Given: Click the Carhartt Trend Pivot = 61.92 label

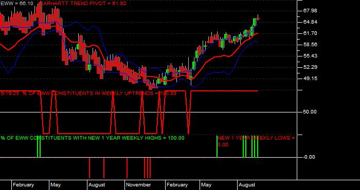Looking at the screenshot, I should click(83, 4).
